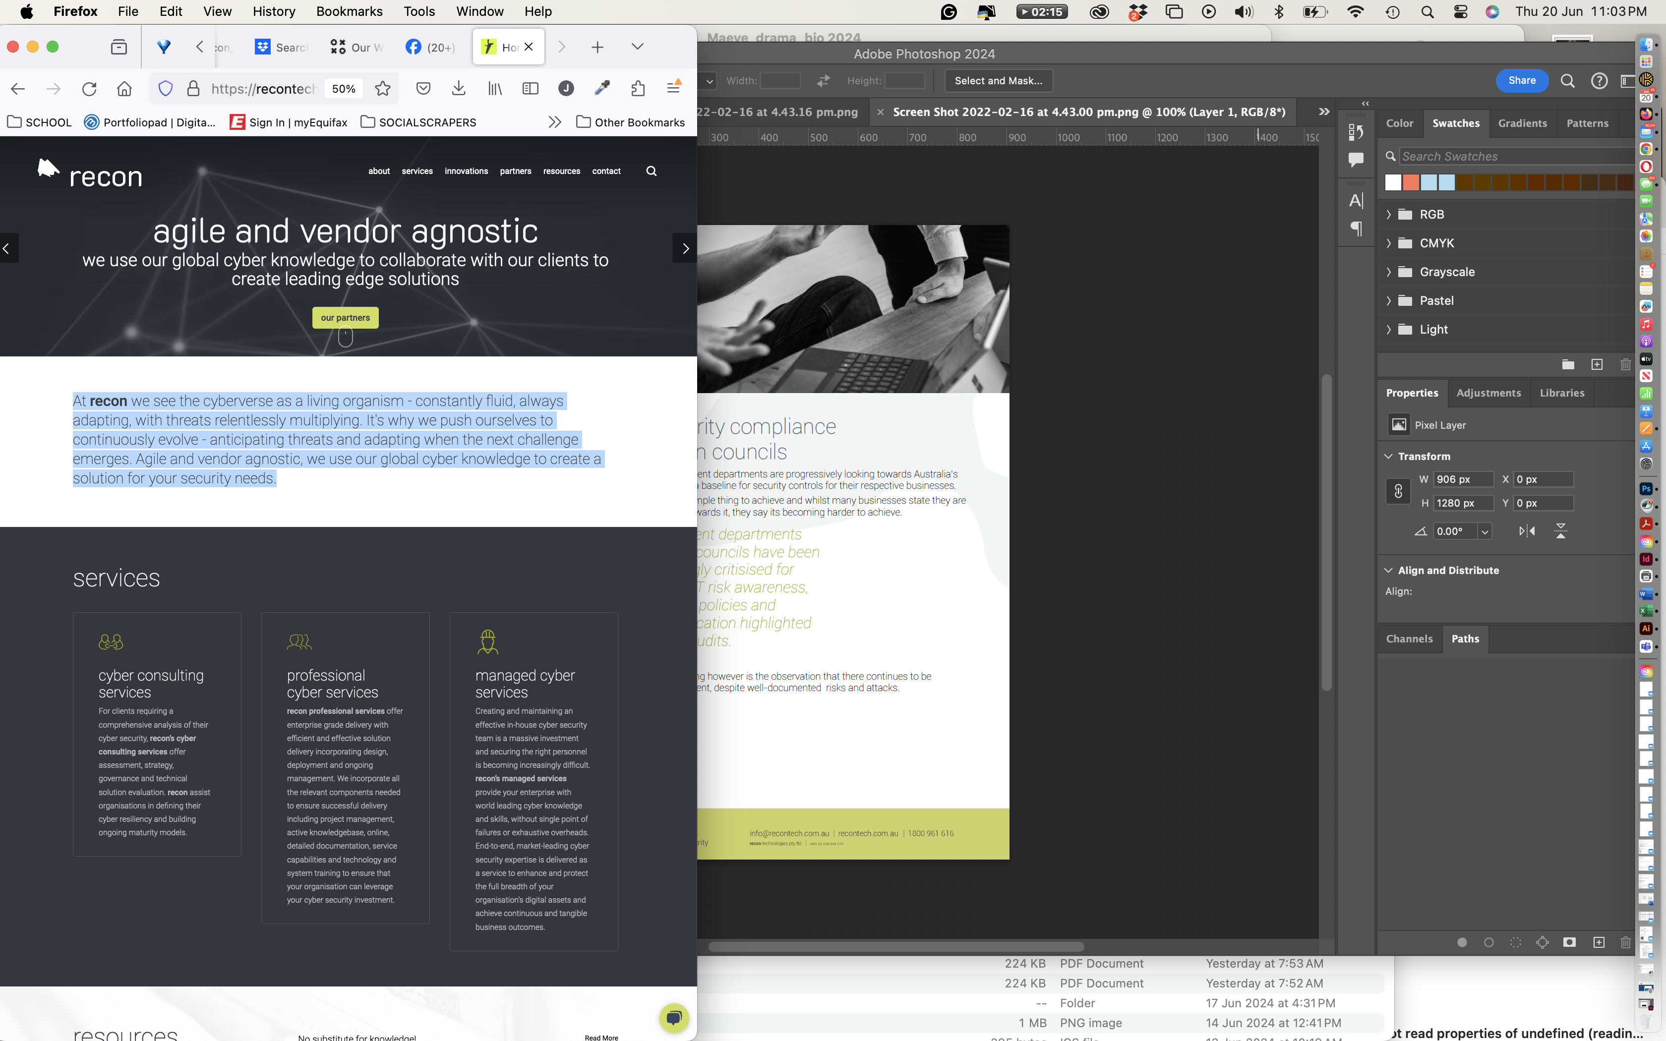
Task: Select the coral red swatch
Action: pos(1411,182)
